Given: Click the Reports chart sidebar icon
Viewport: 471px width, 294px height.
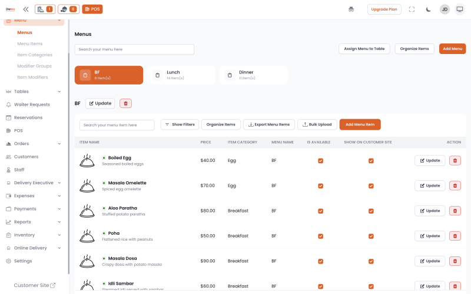Looking at the screenshot, I should point(8,222).
